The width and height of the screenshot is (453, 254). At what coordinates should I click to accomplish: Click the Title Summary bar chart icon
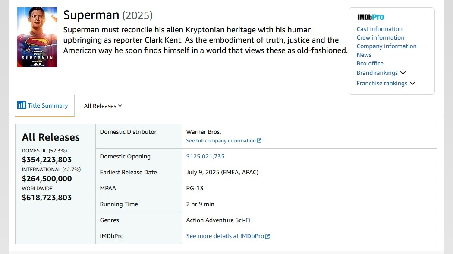22,105
